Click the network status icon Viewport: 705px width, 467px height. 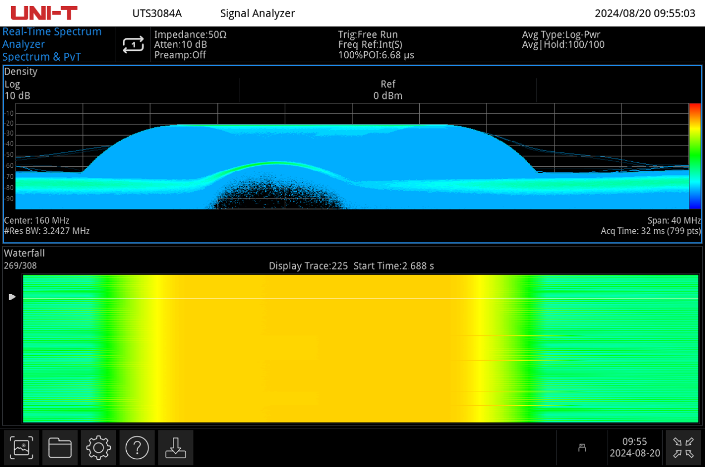tap(582, 447)
